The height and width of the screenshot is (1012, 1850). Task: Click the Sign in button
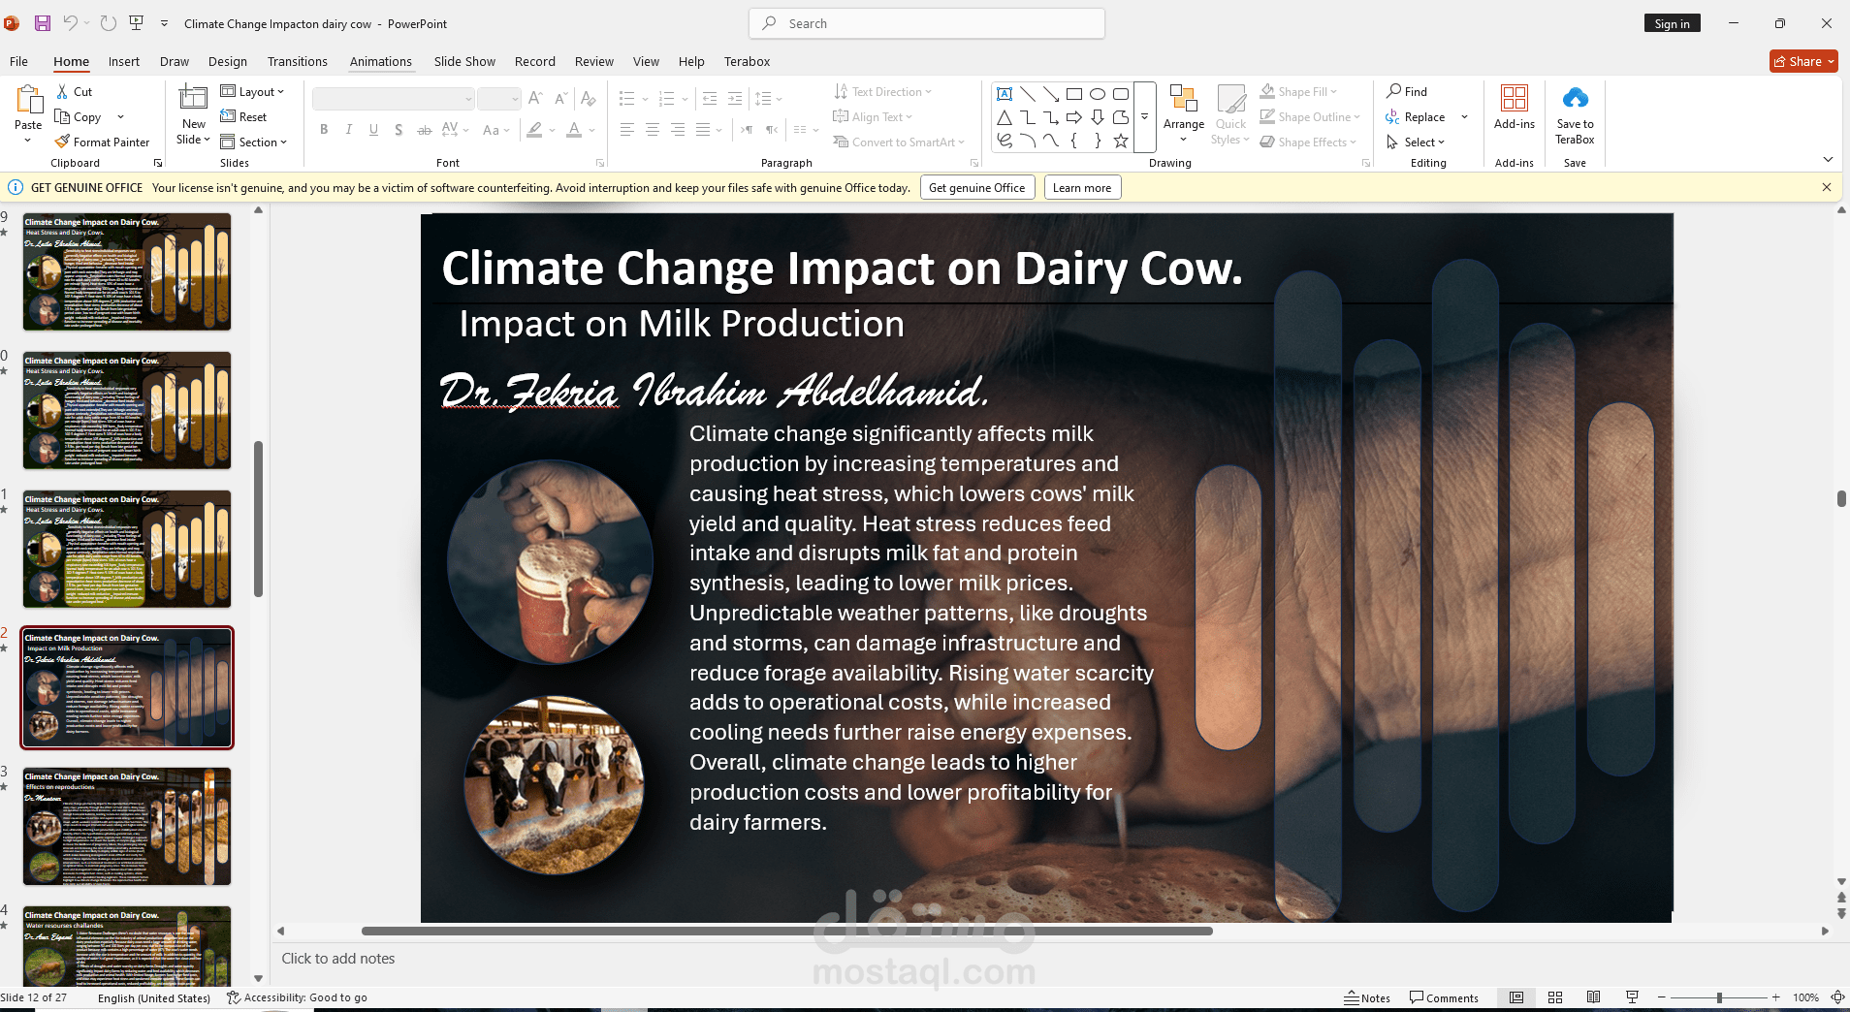pos(1672,23)
